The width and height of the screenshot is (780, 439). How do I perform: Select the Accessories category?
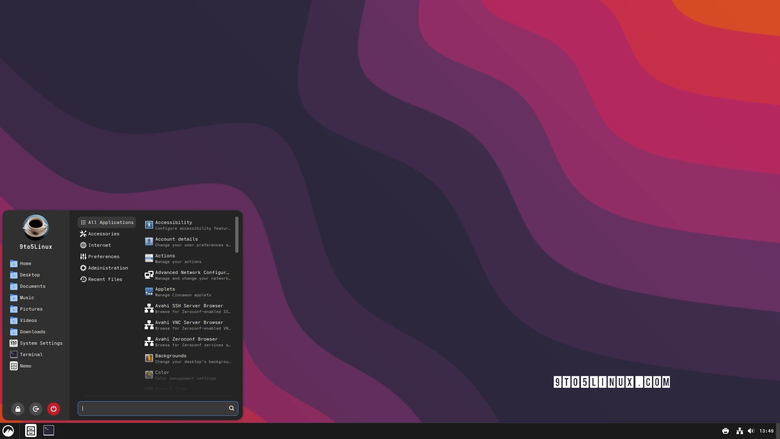point(103,234)
